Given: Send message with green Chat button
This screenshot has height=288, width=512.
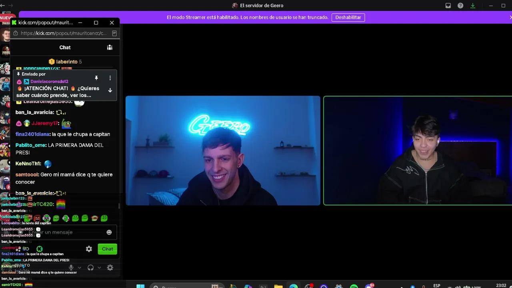Looking at the screenshot, I should click(107, 249).
